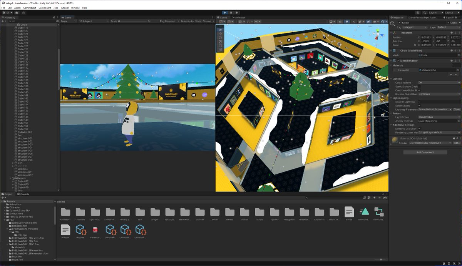Open the Layout dropdown

pos(452,13)
